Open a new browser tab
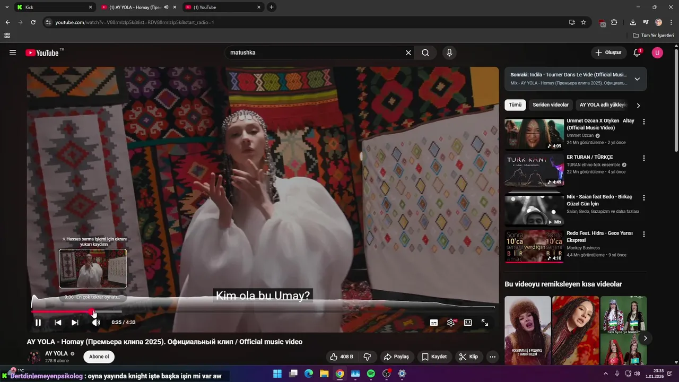Viewport: 679px width, 382px height. click(x=272, y=7)
